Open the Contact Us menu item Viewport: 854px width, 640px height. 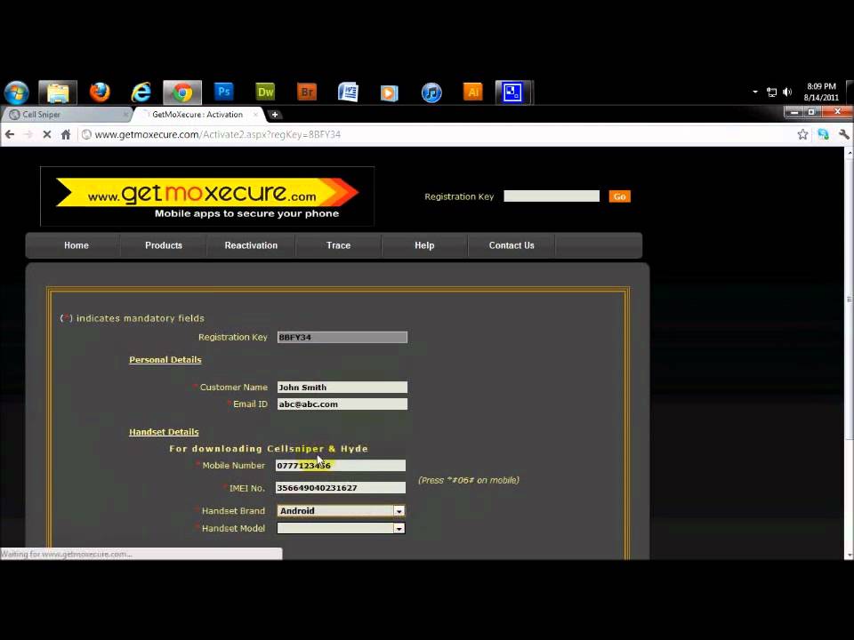pyautogui.click(x=512, y=245)
